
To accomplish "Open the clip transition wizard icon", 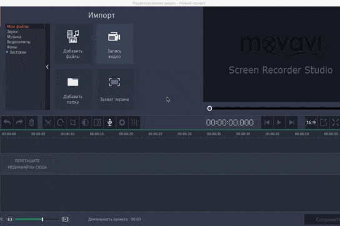I will pyautogui.click(x=97, y=122).
